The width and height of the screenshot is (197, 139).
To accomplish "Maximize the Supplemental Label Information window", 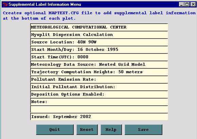I will pos(187,4).
